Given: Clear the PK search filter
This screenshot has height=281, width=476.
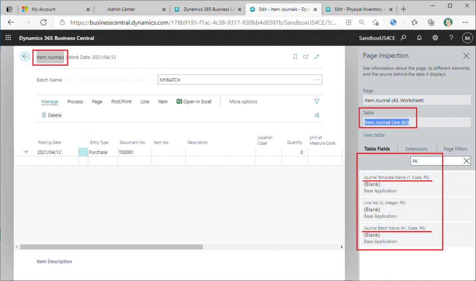Looking at the screenshot, I should (467, 161).
